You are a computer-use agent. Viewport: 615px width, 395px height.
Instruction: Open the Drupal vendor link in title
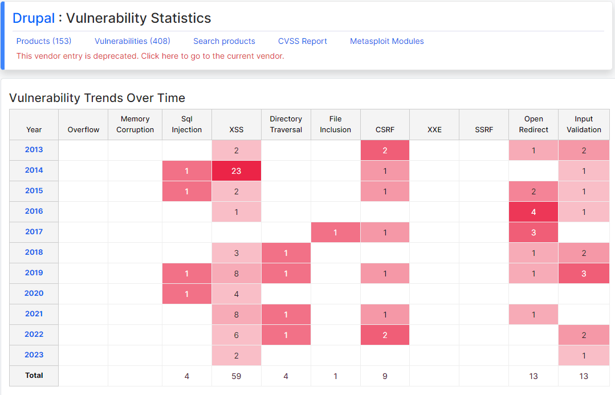pos(34,18)
